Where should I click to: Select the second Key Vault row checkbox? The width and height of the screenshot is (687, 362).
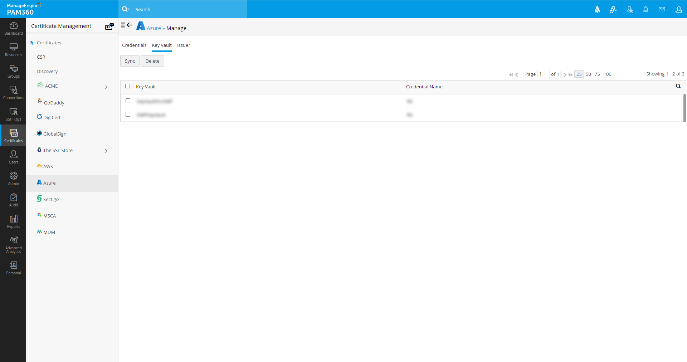point(128,114)
